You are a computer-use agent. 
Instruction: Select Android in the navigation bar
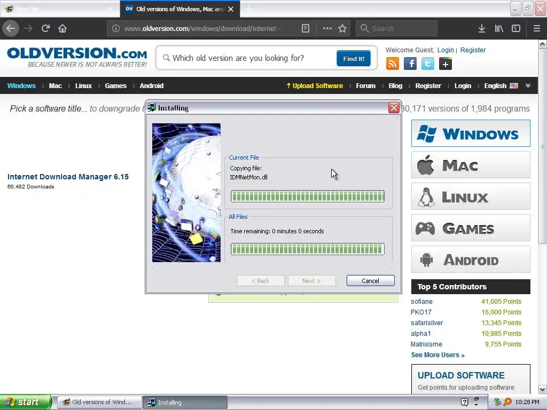[x=151, y=86]
